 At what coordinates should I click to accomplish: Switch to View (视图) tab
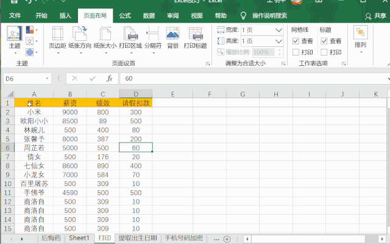[x=196, y=16]
